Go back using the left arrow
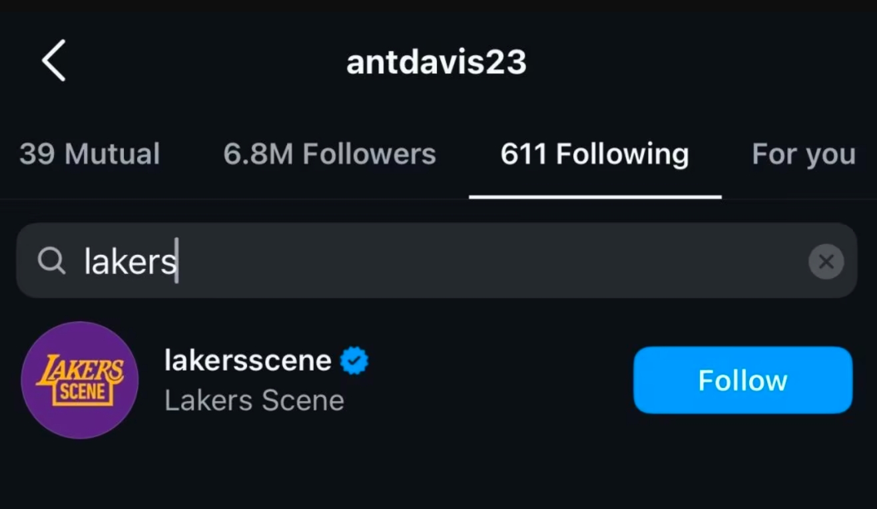877x509 pixels. pyautogui.click(x=53, y=61)
